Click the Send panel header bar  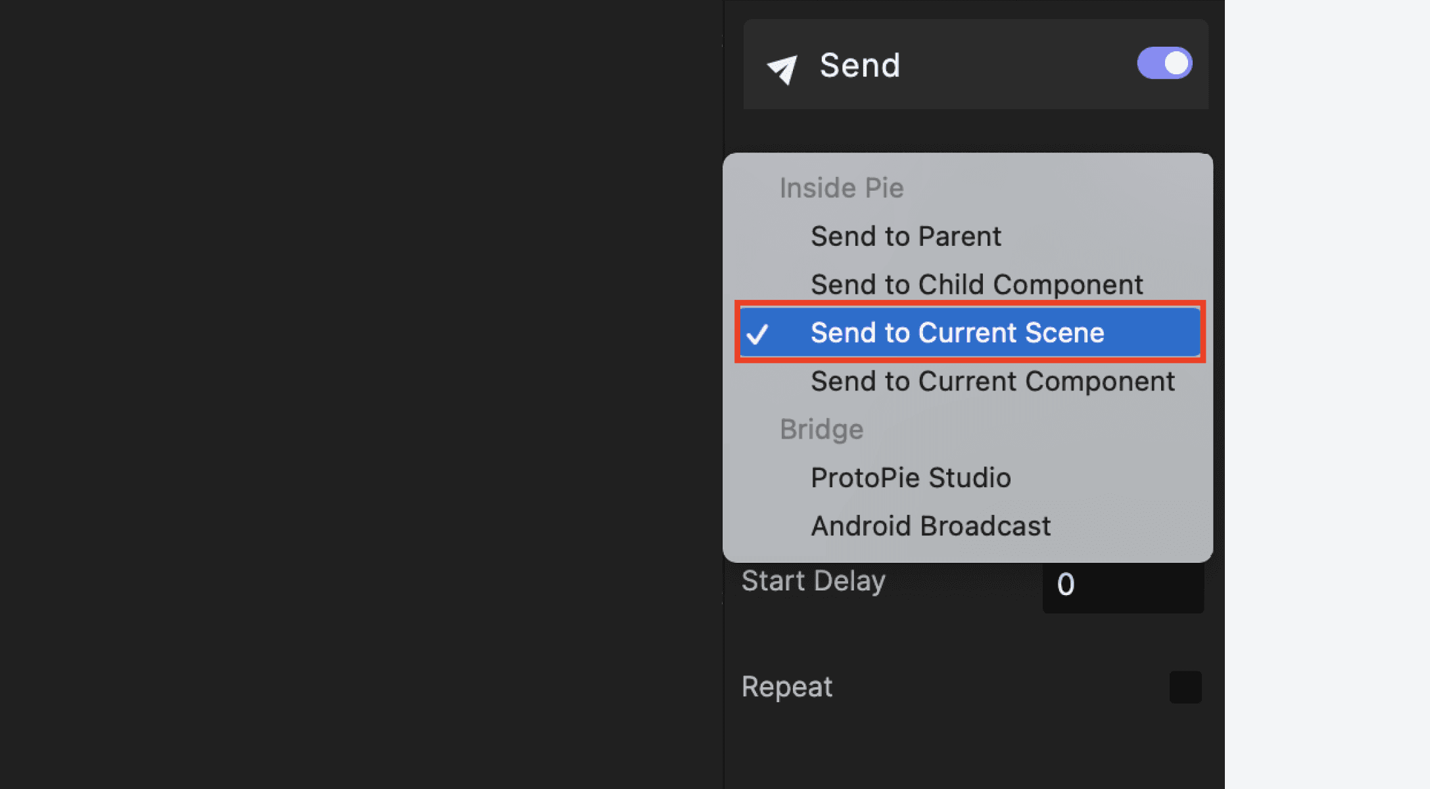(976, 64)
